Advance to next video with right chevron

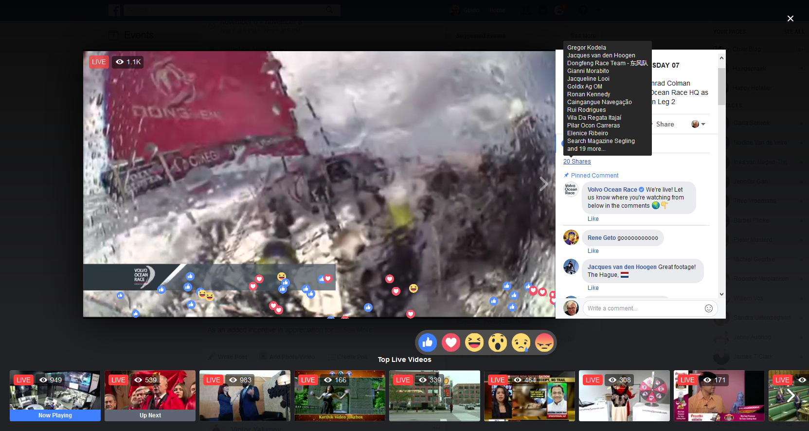point(543,184)
